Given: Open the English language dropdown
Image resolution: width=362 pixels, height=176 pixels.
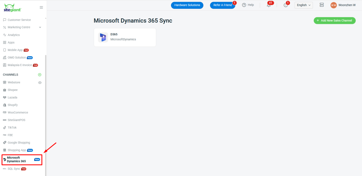Looking at the screenshot, I should [x=303, y=5].
